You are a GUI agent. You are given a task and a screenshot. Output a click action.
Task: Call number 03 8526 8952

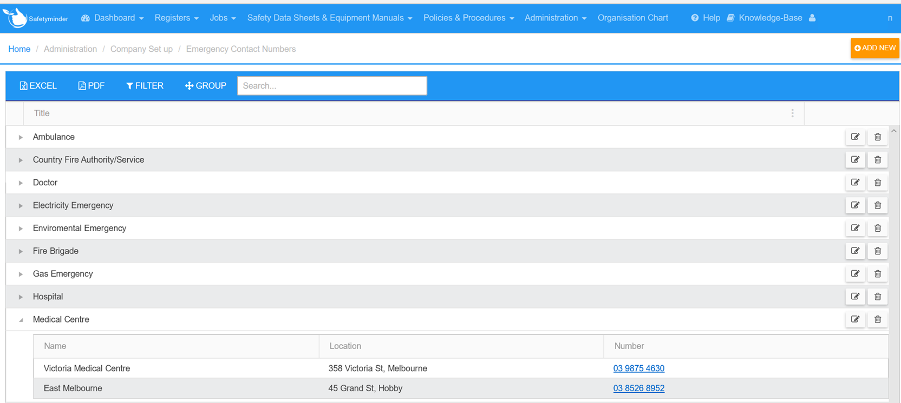[639, 388]
